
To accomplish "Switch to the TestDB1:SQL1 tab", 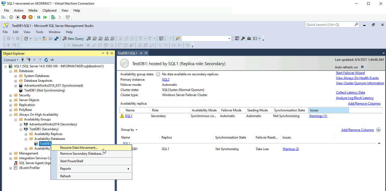I will [x=127, y=53].
